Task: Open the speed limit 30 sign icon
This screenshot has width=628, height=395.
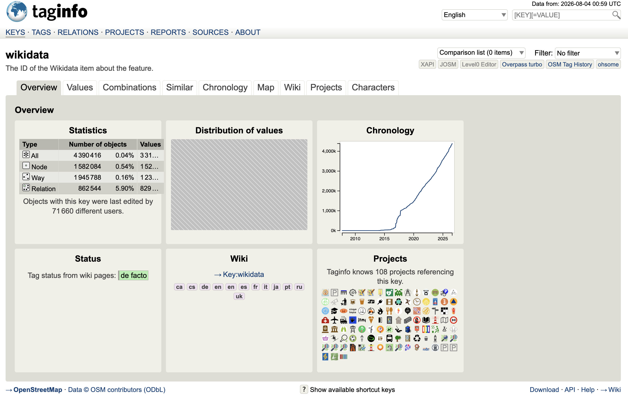Action: coord(453,320)
